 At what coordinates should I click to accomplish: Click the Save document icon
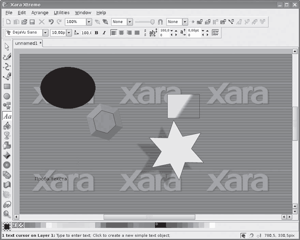[32, 22]
